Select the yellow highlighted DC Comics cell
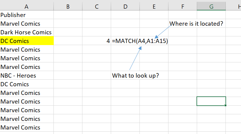Image resolution: width=241 pixels, height=134 pixels. 27,41
